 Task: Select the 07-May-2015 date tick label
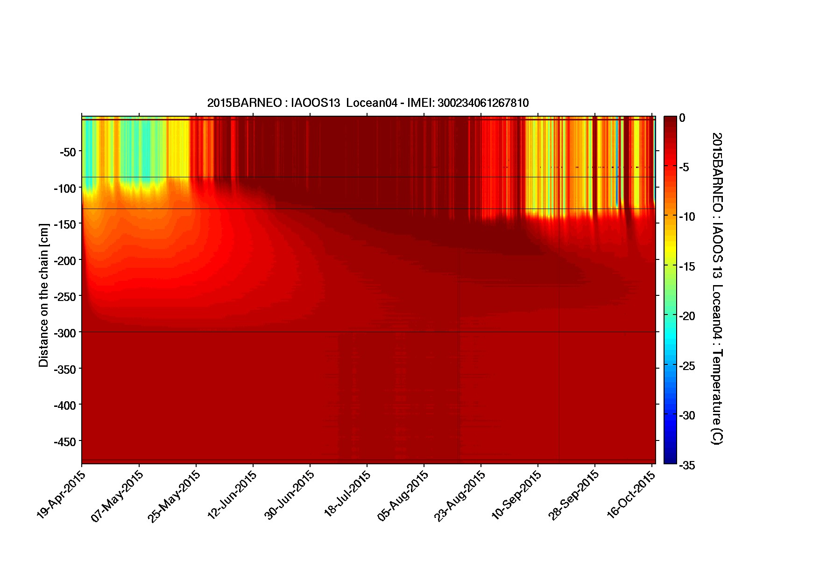pyautogui.click(x=118, y=496)
